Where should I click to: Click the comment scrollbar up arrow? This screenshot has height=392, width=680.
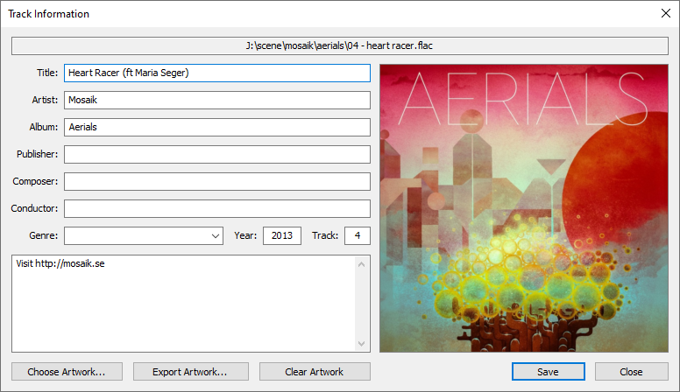362,264
